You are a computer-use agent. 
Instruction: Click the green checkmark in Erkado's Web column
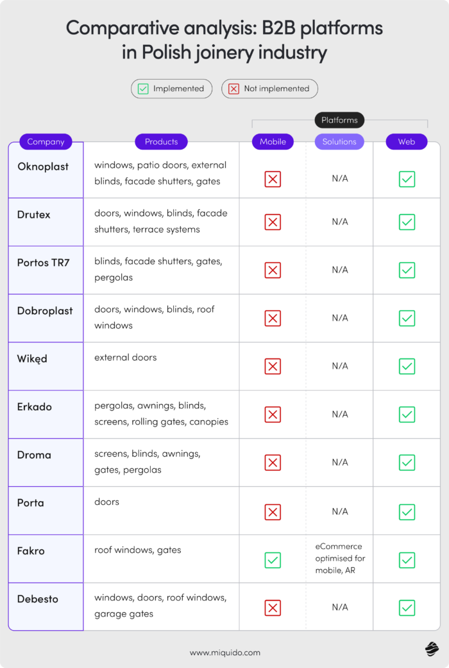pyautogui.click(x=407, y=414)
